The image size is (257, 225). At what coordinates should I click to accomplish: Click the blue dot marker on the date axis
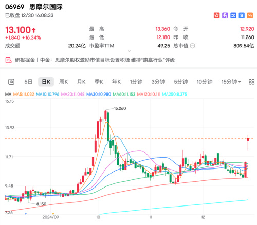26,213
